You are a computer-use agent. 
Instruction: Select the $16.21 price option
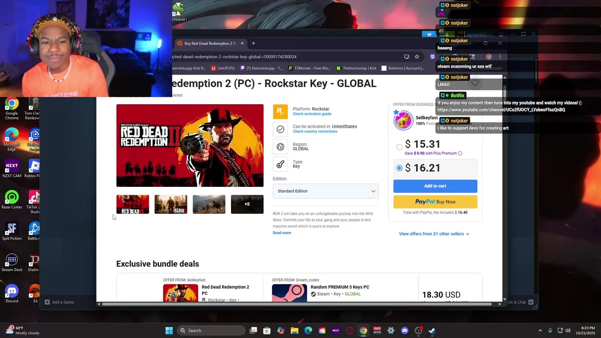tap(400, 168)
